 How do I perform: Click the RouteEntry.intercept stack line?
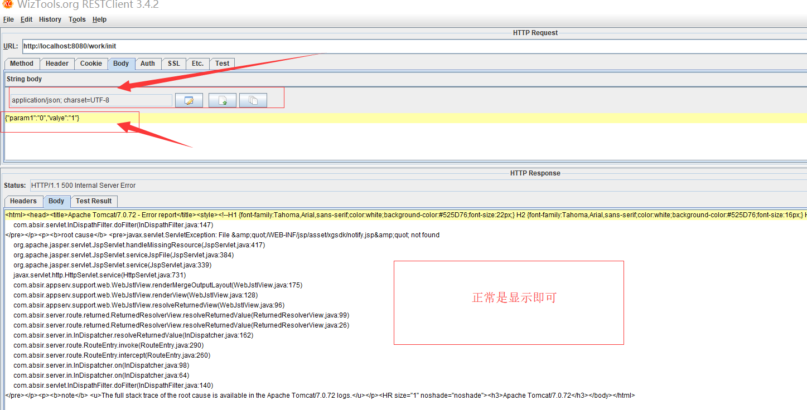click(112, 355)
